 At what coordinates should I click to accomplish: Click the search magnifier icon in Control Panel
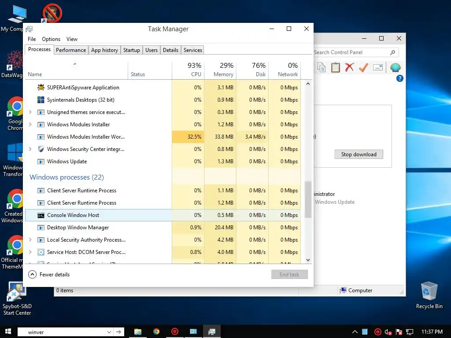click(392, 52)
